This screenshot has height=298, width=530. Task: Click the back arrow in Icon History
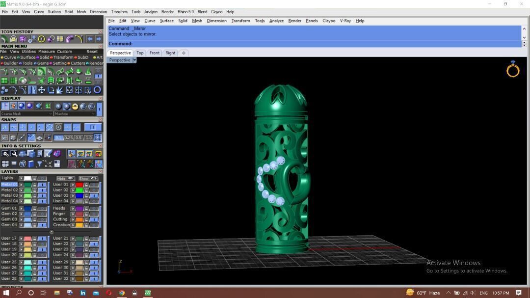(x=90, y=39)
